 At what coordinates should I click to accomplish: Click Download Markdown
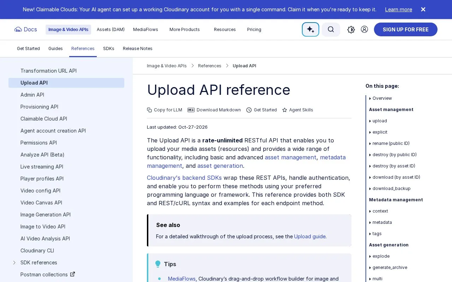pos(214,110)
